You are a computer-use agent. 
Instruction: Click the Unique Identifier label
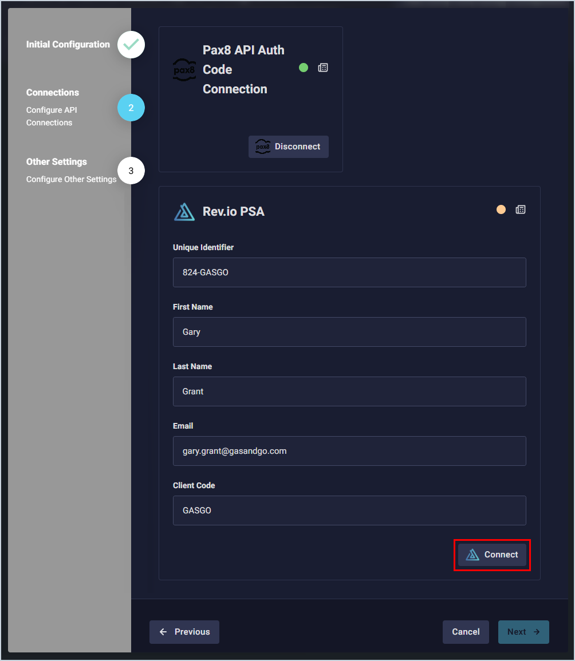point(203,247)
